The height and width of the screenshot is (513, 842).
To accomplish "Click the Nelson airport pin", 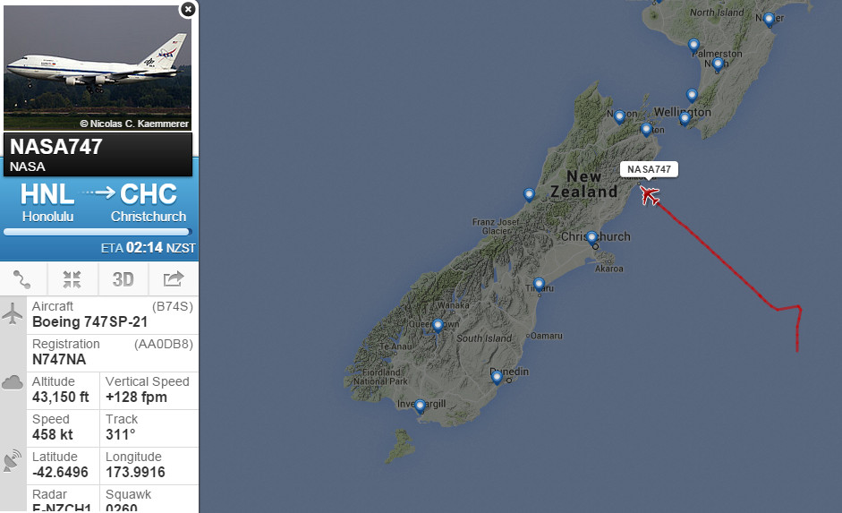I will tap(619, 116).
